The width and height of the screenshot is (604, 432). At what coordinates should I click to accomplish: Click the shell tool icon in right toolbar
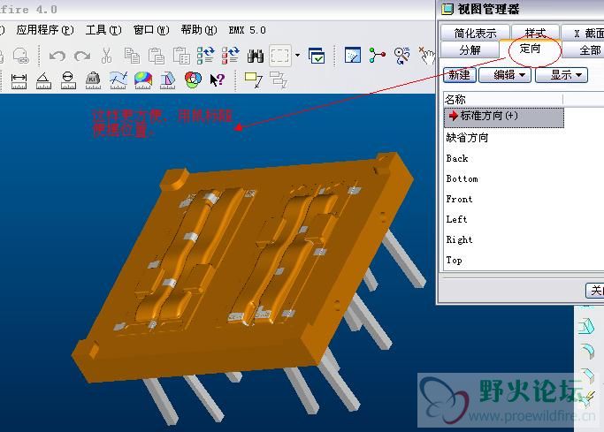tap(586, 327)
